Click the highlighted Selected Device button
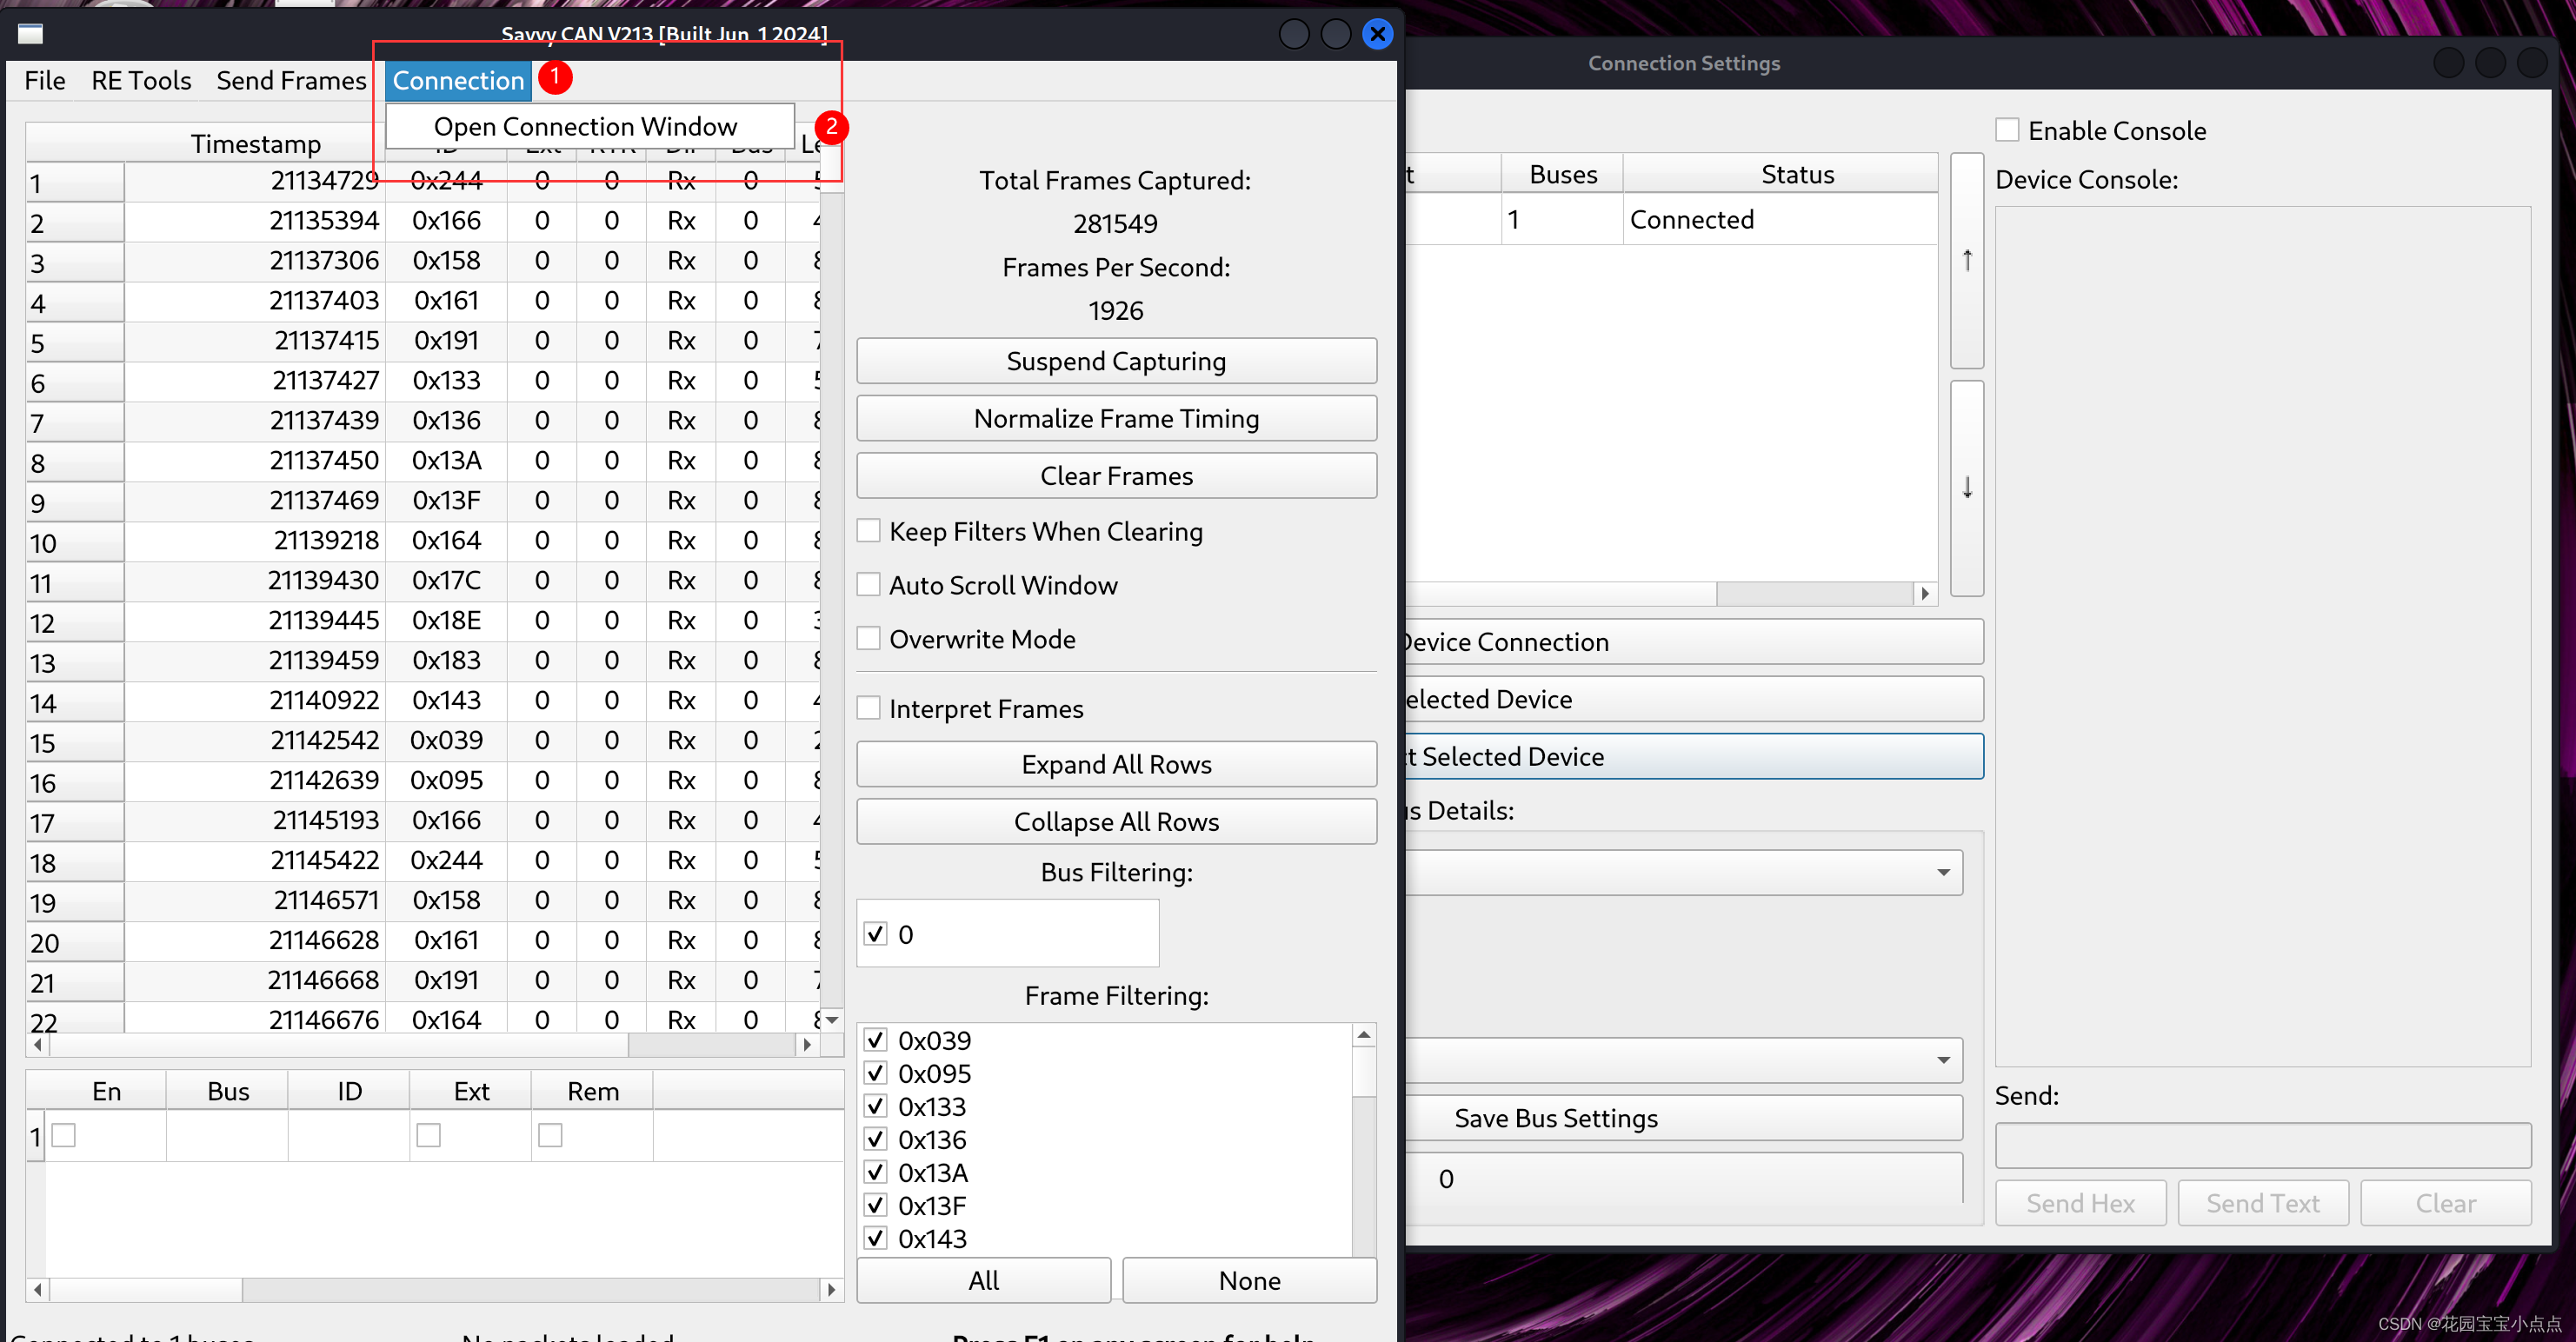This screenshot has height=1342, width=2576. (1694, 757)
